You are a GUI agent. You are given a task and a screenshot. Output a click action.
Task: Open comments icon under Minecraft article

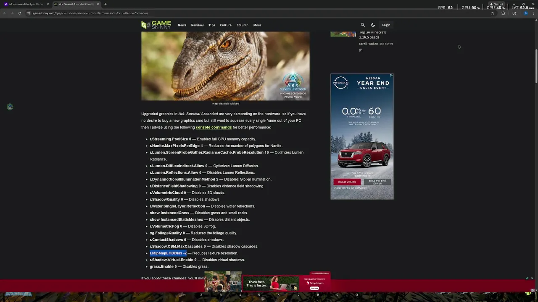361,50
